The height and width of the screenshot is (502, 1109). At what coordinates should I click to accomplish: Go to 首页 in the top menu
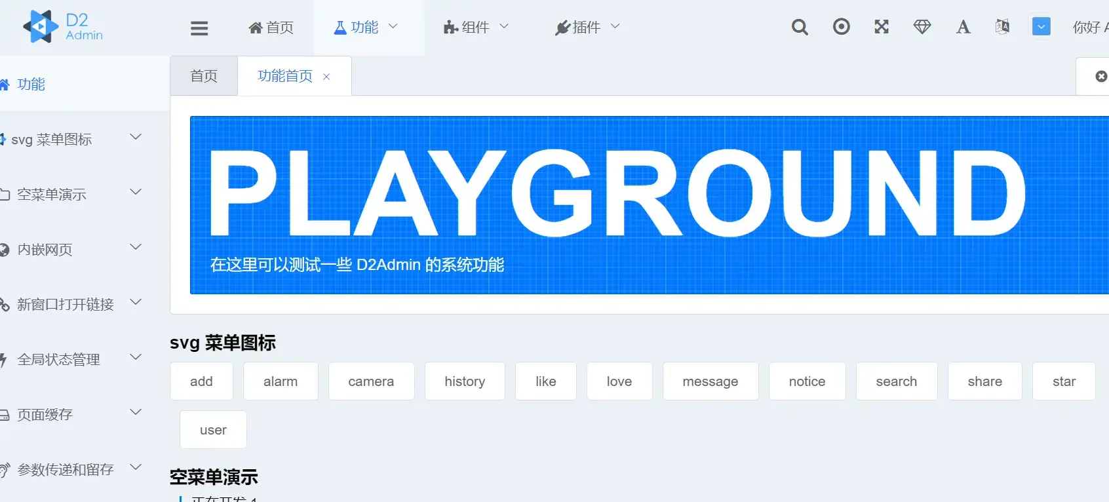(x=271, y=27)
